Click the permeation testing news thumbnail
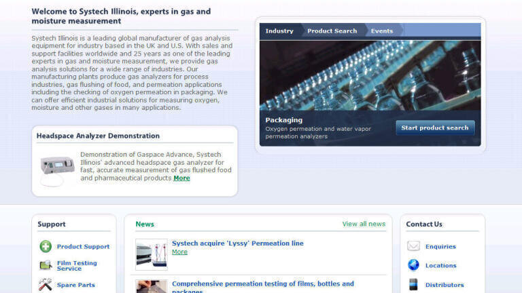Screen dimensions: 522x293 (152, 286)
